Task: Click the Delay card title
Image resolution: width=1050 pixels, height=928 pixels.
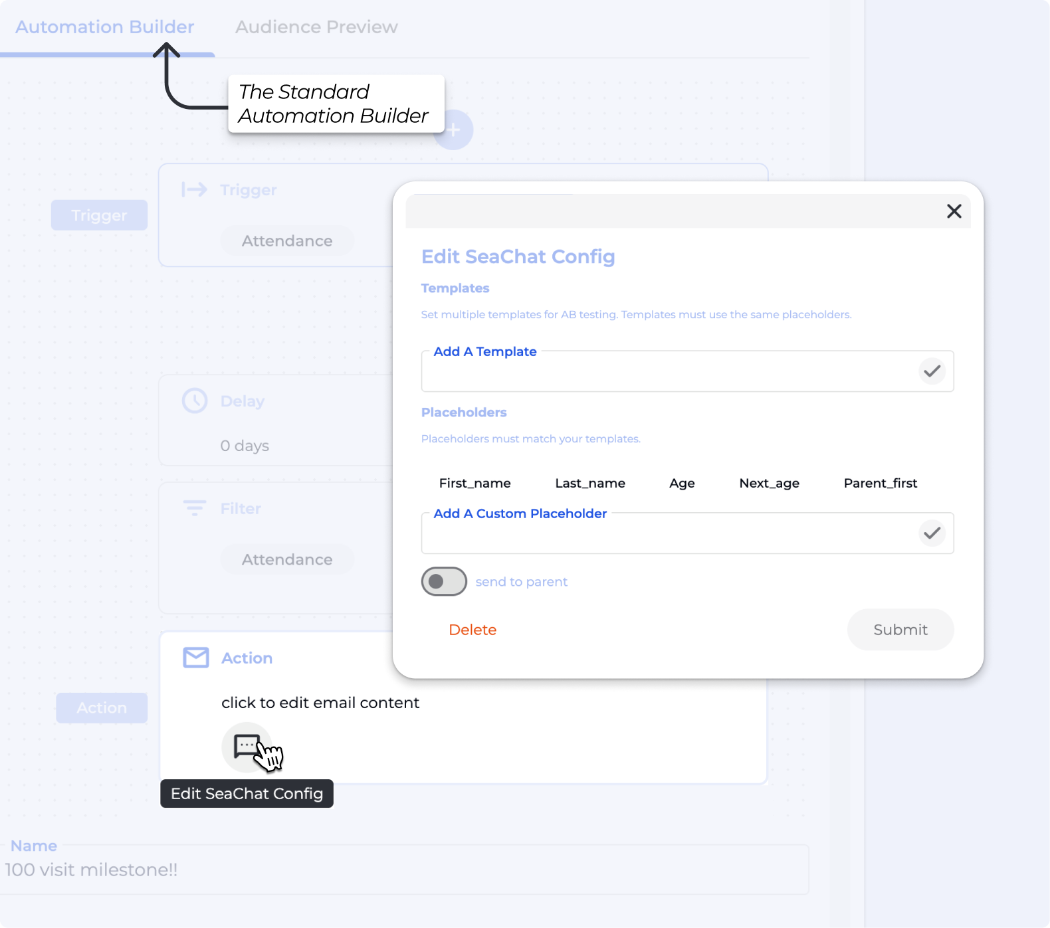Action: click(243, 401)
